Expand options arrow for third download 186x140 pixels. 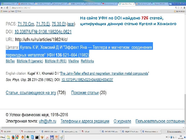click(60, 131)
